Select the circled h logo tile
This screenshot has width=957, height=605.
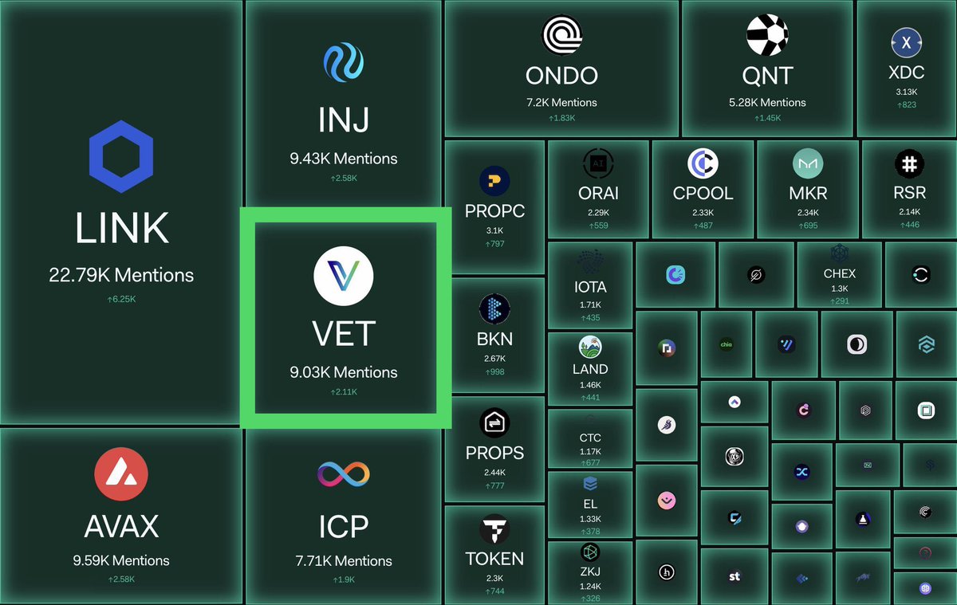pos(667,572)
